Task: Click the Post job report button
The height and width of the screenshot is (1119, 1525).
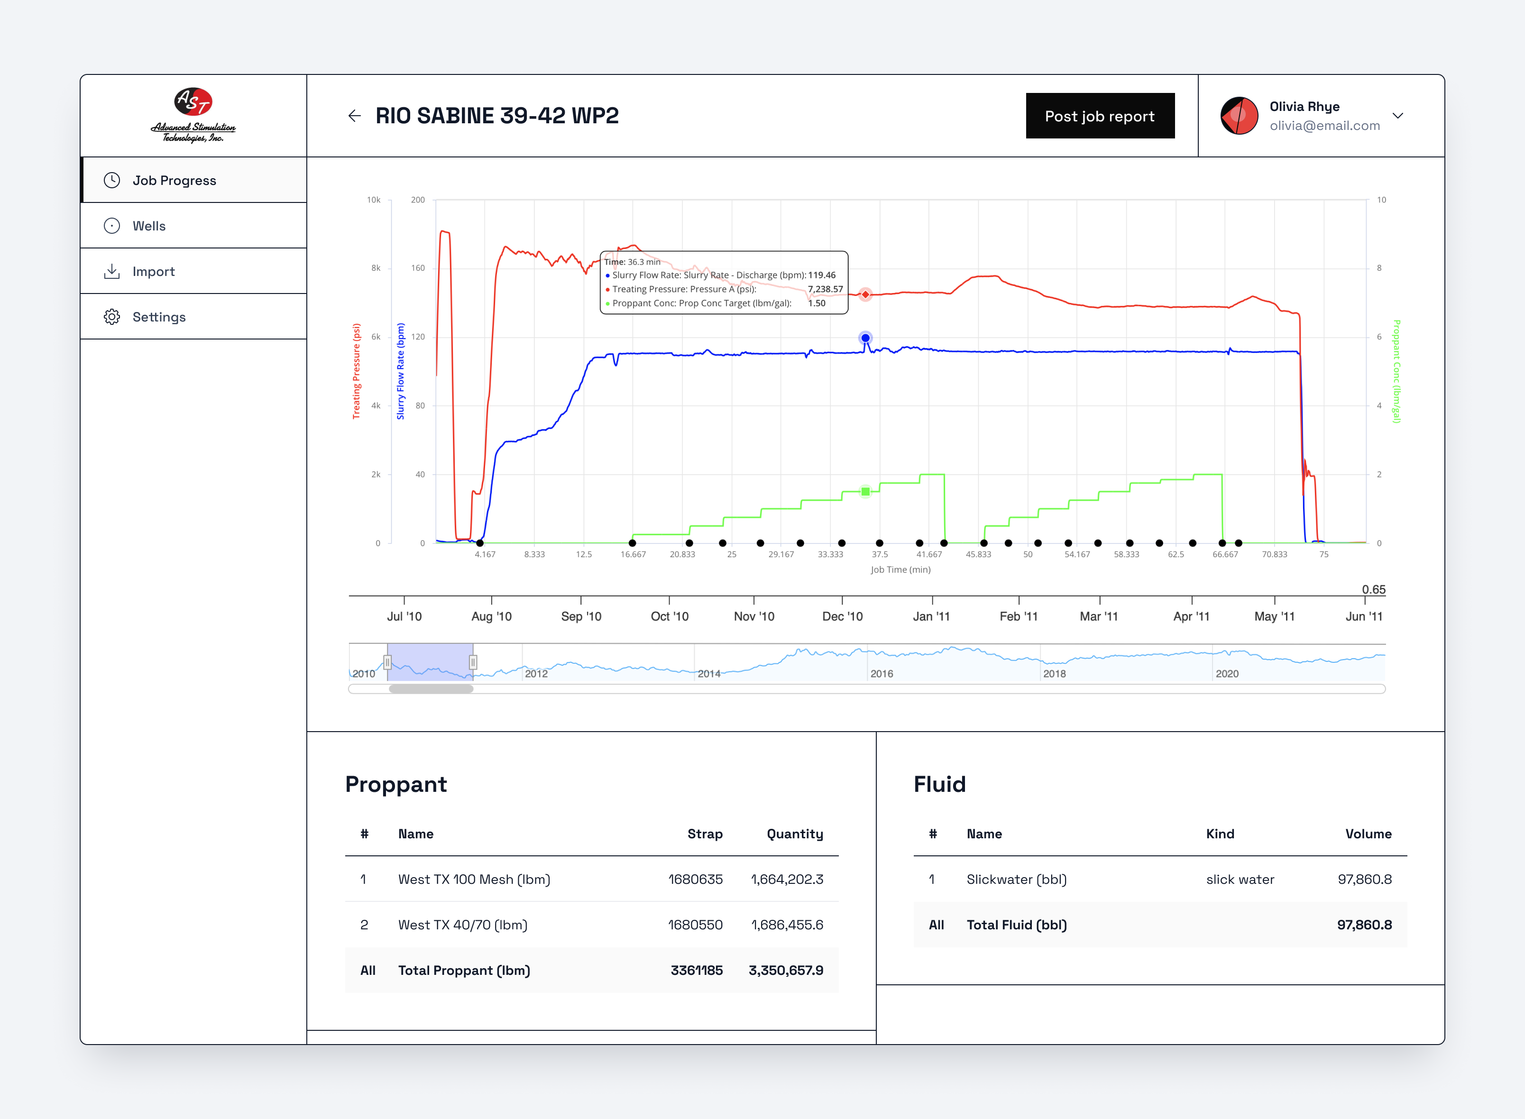Action: pyautogui.click(x=1100, y=116)
